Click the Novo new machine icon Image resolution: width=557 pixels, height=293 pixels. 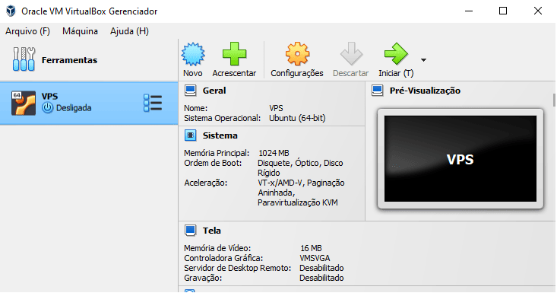click(193, 54)
